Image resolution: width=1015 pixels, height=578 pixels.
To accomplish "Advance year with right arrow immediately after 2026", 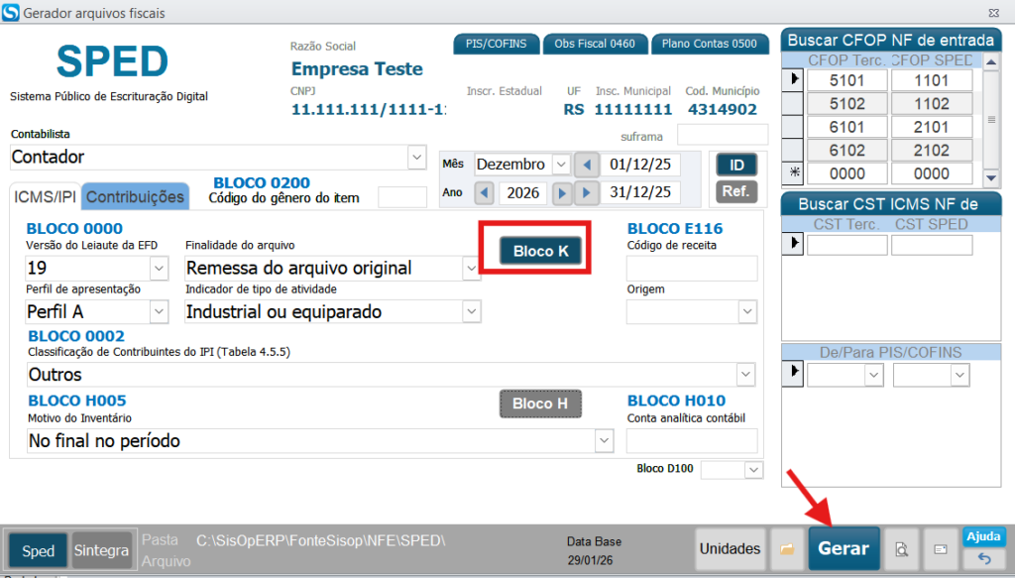I will click(x=562, y=192).
